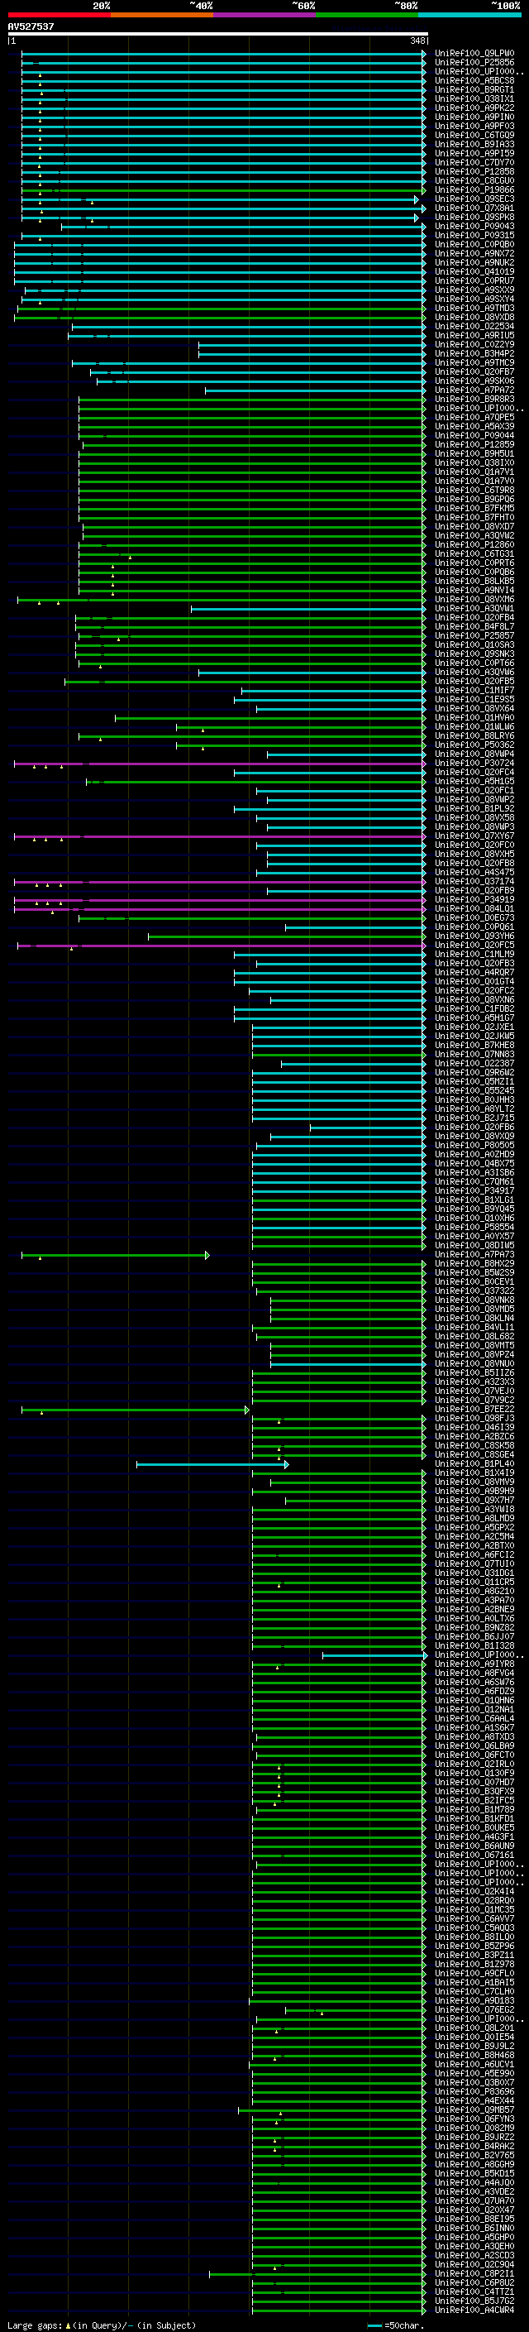Select hit label UniRef100_B3H4P2
Viewport: 529px width, 2332px height.
(x=474, y=354)
